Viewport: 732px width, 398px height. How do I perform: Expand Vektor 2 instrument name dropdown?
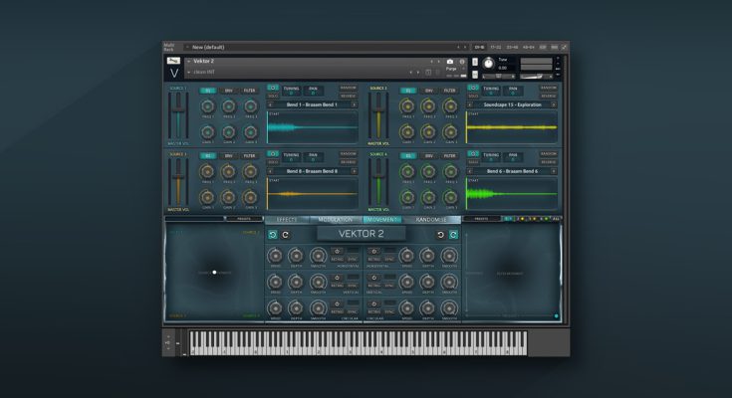click(x=188, y=61)
